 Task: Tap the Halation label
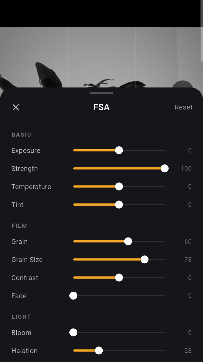(x=25, y=351)
